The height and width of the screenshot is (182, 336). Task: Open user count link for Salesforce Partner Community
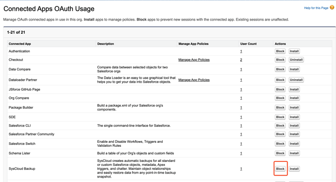tap(241, 135)
